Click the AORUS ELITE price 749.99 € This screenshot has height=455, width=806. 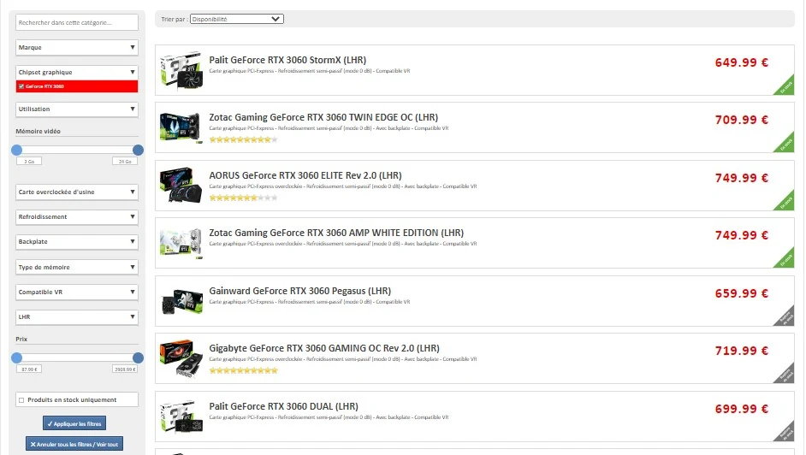[741, 178]
